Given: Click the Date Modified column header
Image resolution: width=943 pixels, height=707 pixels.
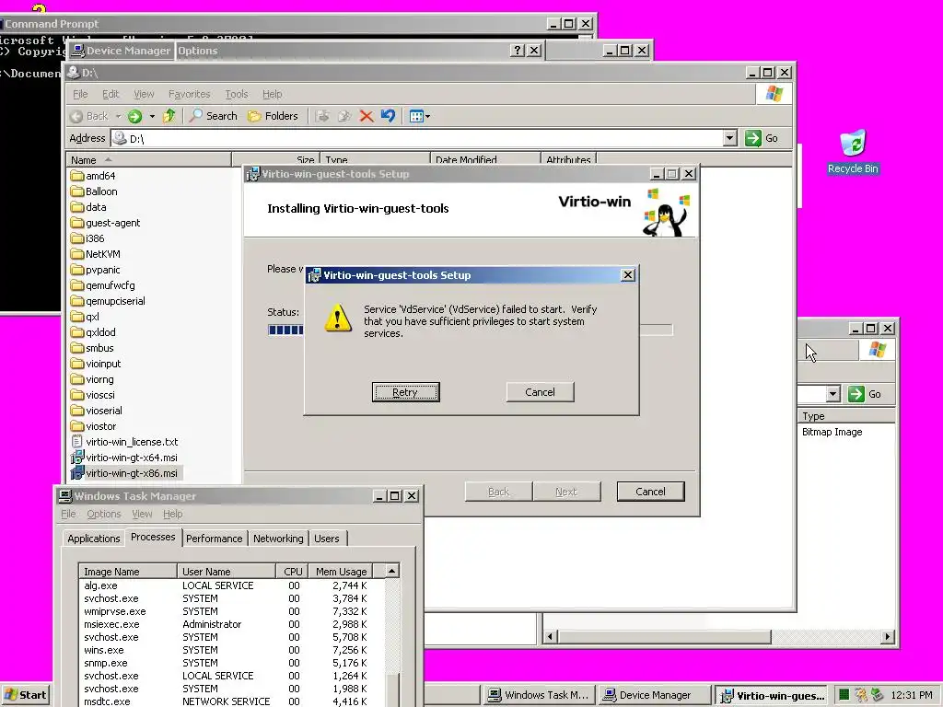Looking at the screenshot, I should (484, 160).
